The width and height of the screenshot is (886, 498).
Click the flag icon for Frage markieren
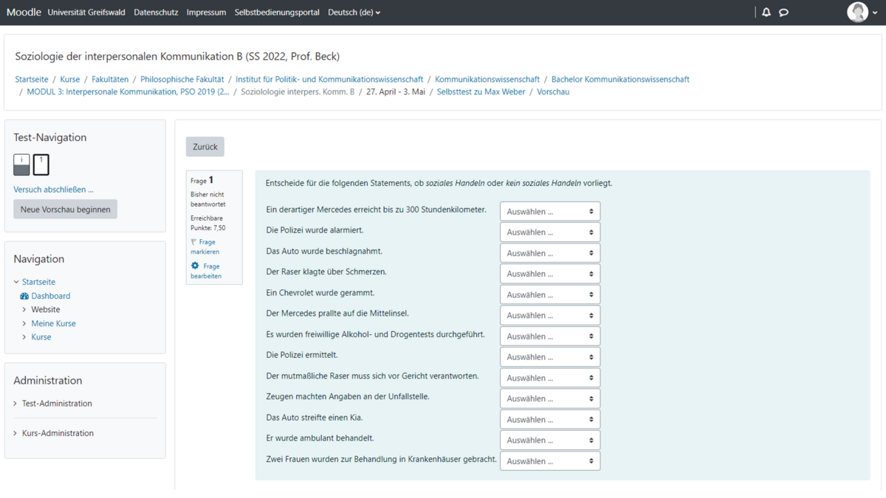[x=194, y=242]
